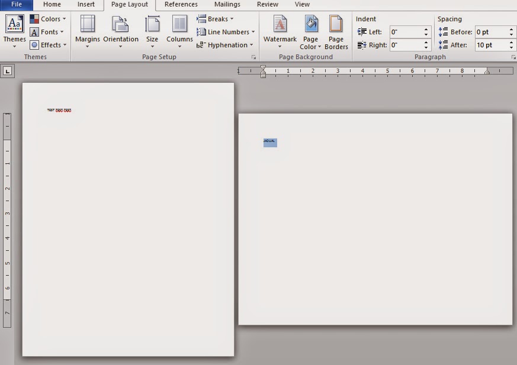
Task: Click the Columns dropdown arrow
Action: tap(179, 47)
